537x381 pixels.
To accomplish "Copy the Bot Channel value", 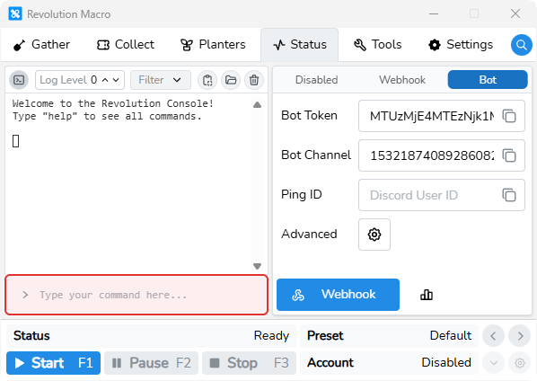I will [509, 155].
